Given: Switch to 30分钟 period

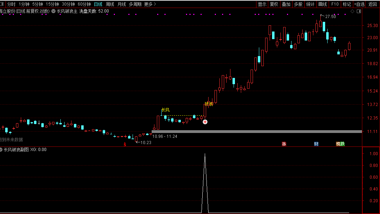Looking at the screenshot, I should (x=68, y=4).
